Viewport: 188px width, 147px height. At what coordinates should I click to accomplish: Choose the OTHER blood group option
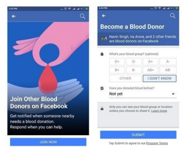coord(125,78)
